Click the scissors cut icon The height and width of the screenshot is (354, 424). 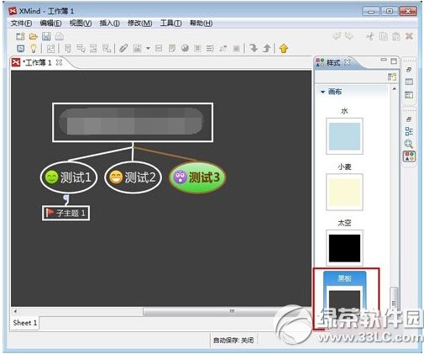(370, 36)
